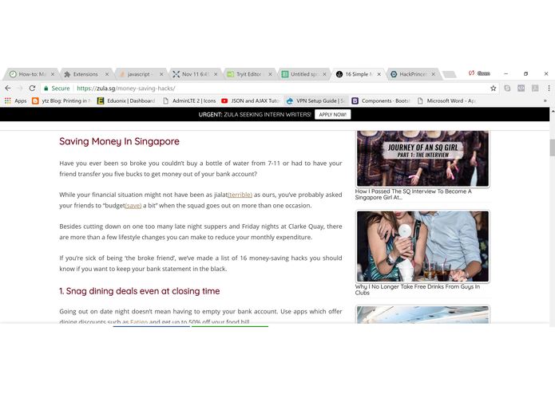Open 'Journey of an SQ Girl' thumbnail

[x=422, y=158]
